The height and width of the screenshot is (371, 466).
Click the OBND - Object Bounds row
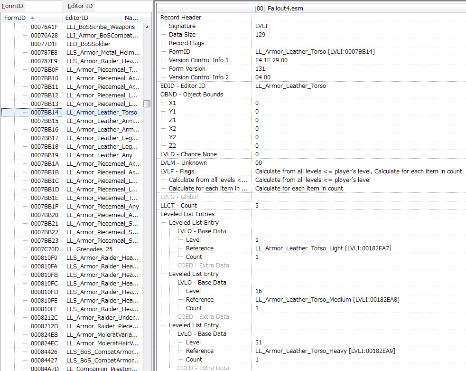tap(311, 95)
